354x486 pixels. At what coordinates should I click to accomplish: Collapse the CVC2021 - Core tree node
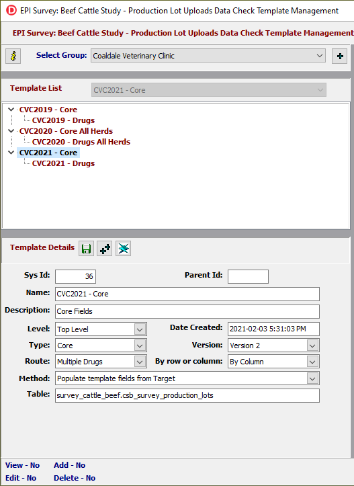pos(11,153)
